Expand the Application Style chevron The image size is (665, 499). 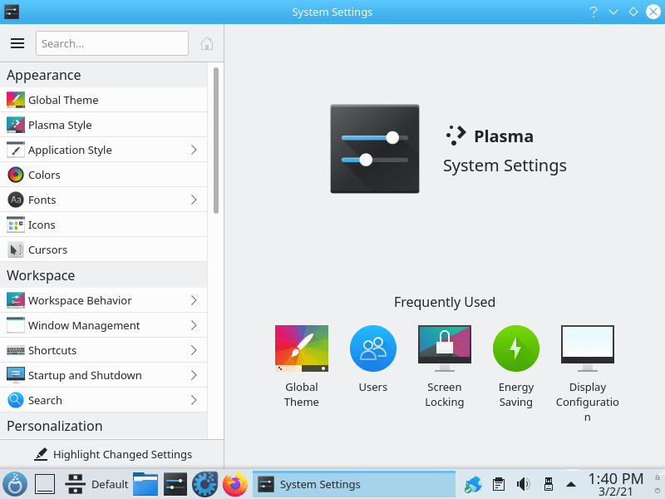194,150
